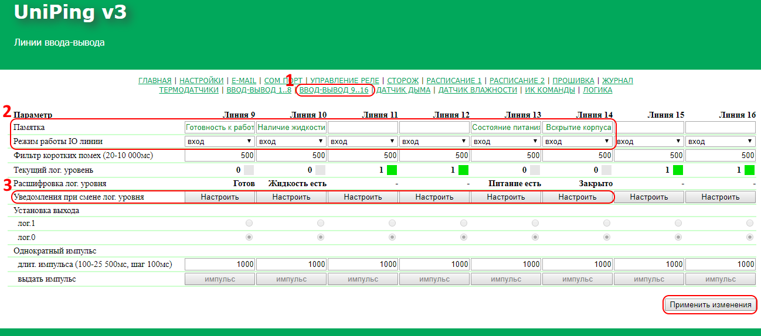Image resolution: width=761 pixels, height=336 pixels.
Task: Open Линия 10 IO mode dropdown
Action: click(291, 142)
